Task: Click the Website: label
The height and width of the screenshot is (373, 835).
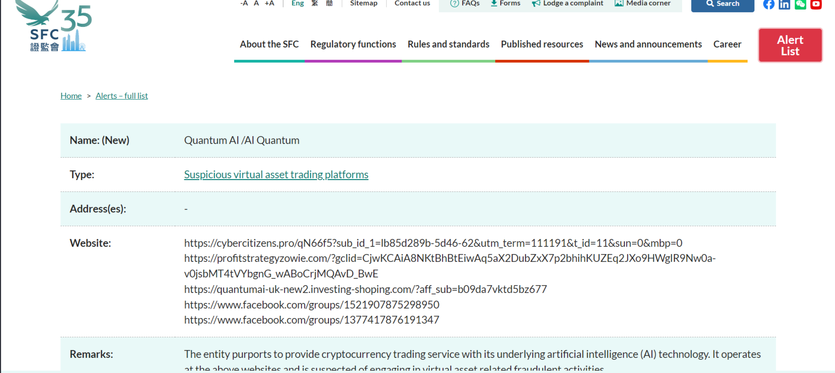Action: (x=90, y=243)
